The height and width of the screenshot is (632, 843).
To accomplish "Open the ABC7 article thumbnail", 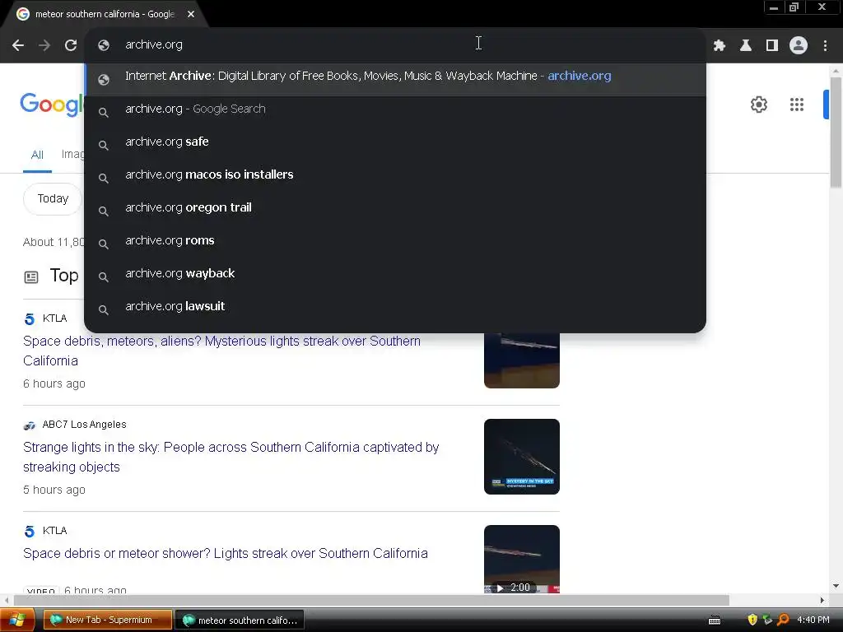I will 521,457.
